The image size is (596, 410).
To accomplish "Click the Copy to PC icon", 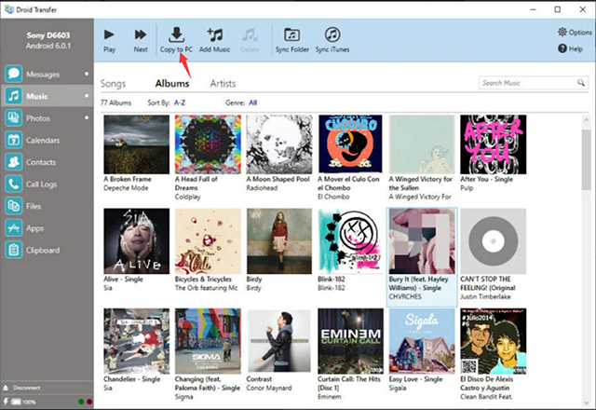I will (x=176, y=34).
